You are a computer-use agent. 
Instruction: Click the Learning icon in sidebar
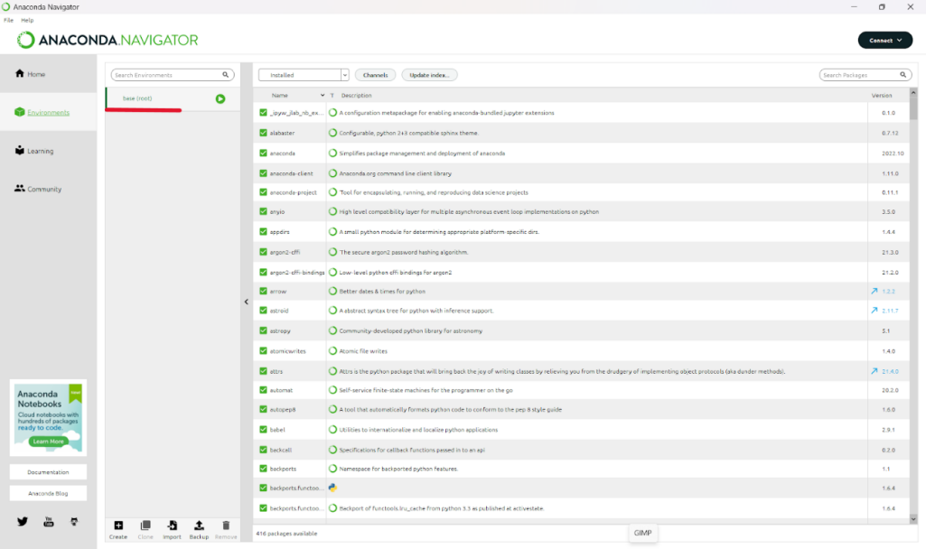pos(20,151)
